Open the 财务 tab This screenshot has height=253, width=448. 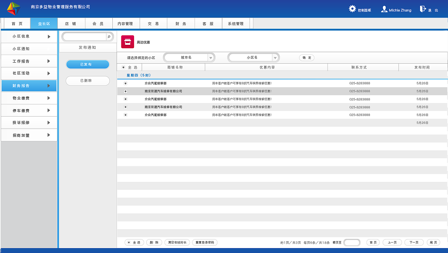181,23
